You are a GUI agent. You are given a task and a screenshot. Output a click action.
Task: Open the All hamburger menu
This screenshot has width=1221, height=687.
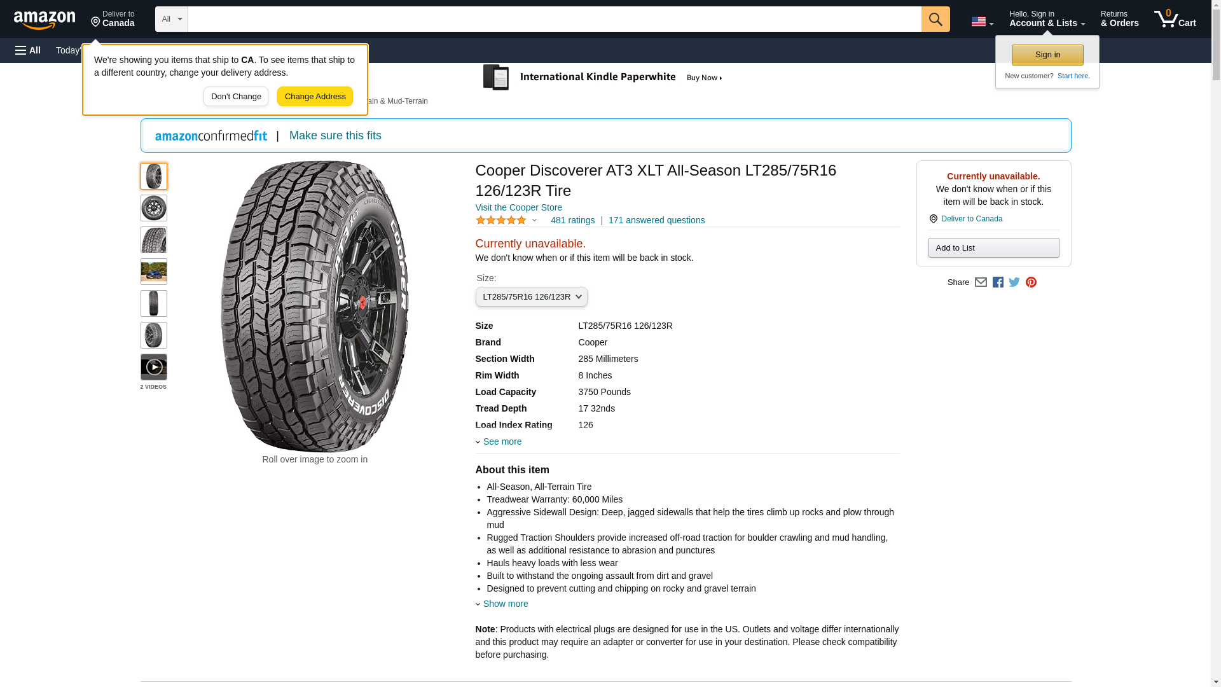(28, 50)
